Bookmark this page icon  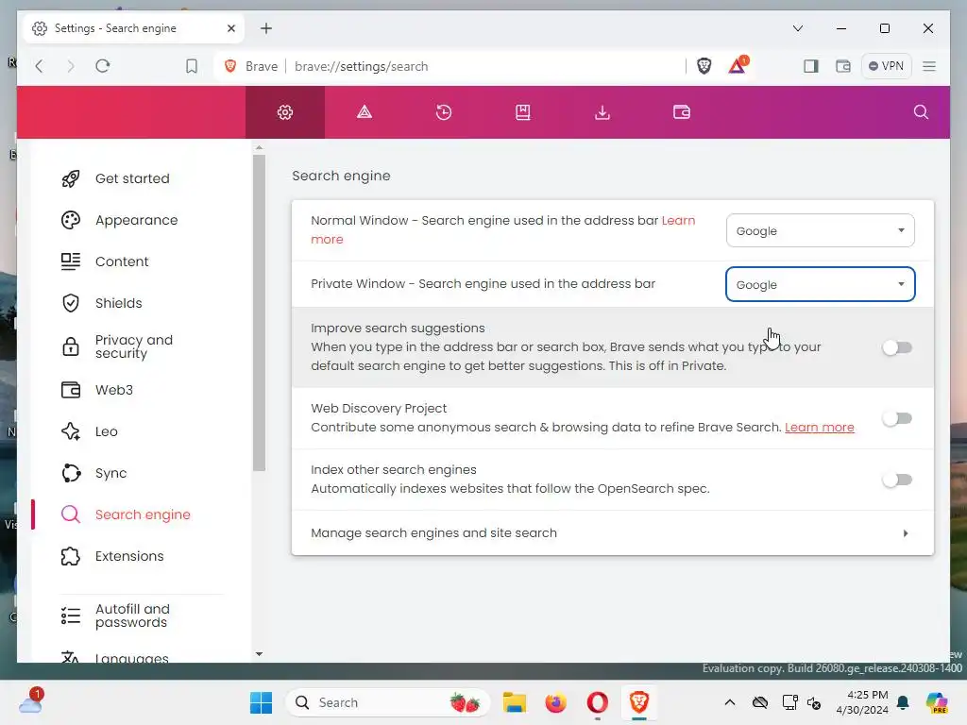pyautogui.click(x=192, y=66)
